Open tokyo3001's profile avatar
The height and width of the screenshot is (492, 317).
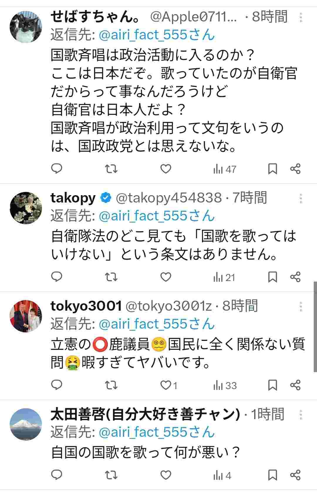[x=26, y=316]
